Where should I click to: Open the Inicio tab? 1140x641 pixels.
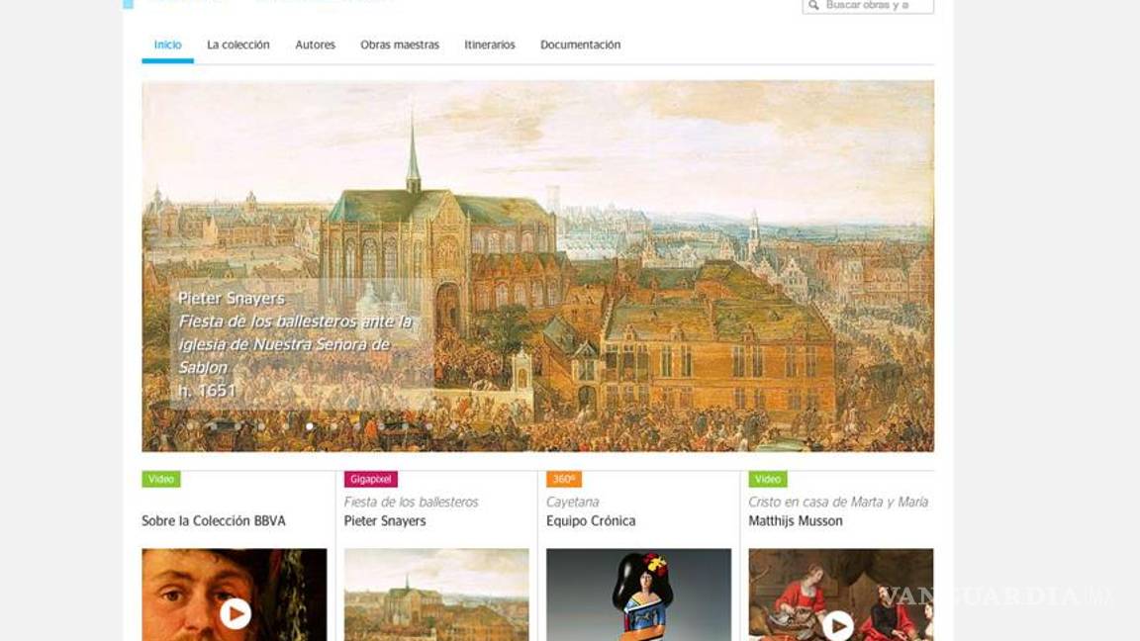click(x=167, y=46)
